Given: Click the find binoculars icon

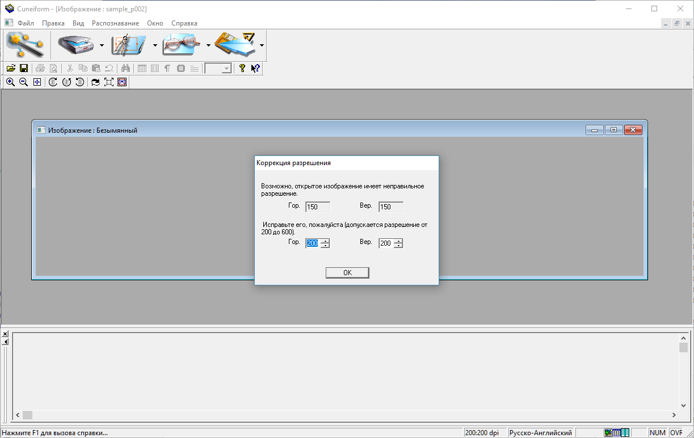Looking at the screenshot, I should pos(125,68).
